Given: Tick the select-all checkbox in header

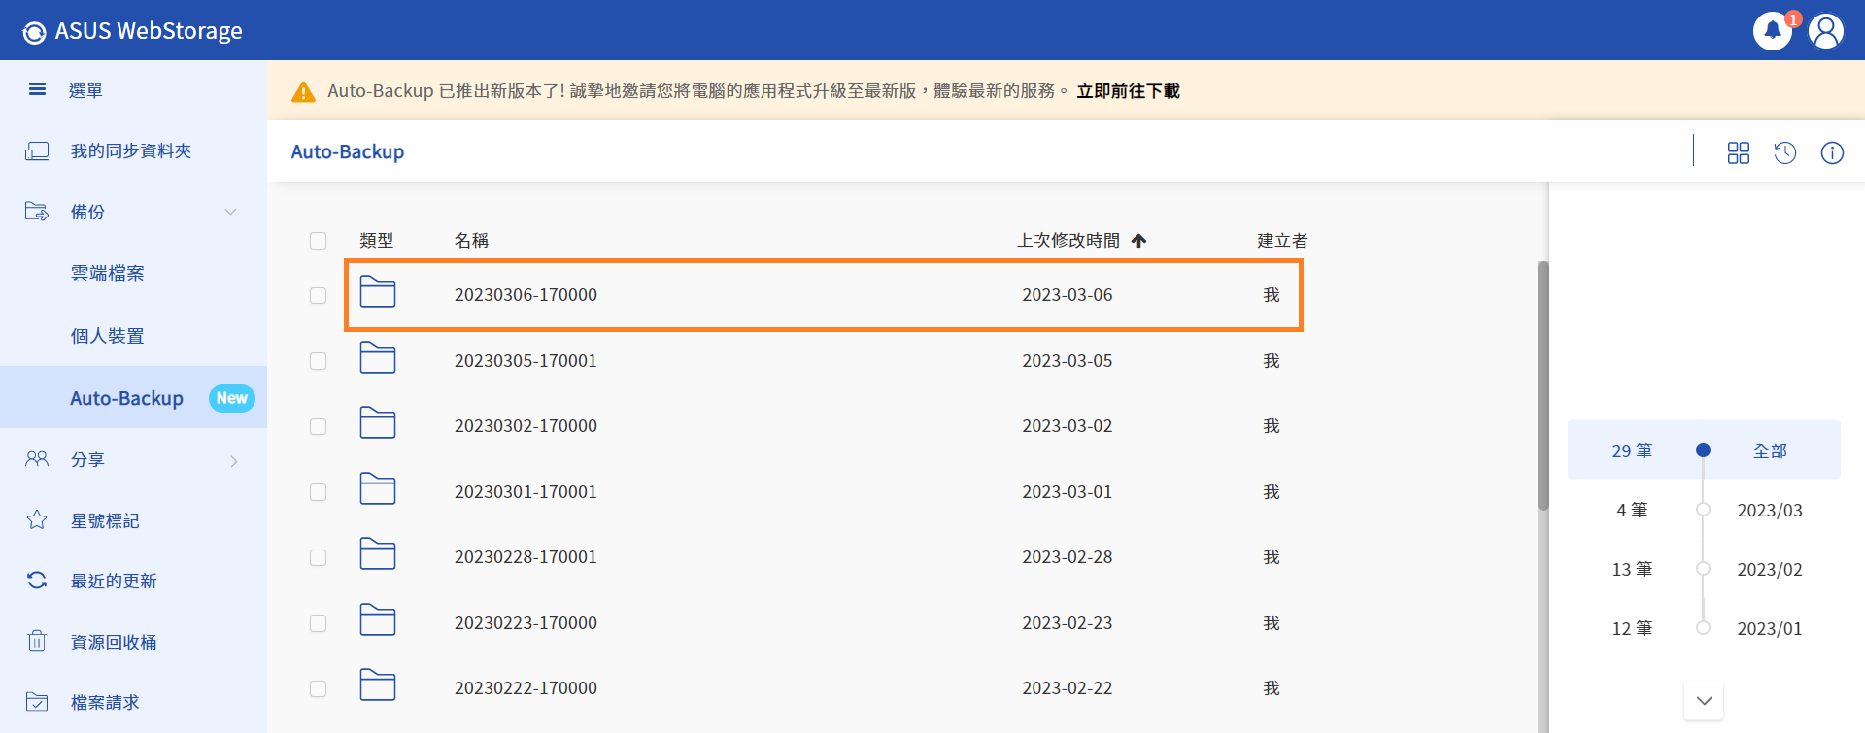Looking at the screenshot, I should (318, 240).
